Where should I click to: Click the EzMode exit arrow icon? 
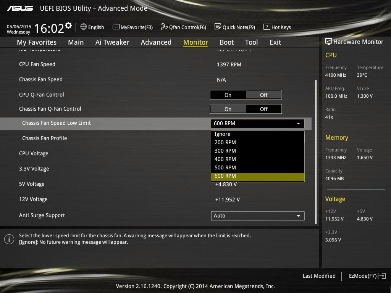point(382,276)
